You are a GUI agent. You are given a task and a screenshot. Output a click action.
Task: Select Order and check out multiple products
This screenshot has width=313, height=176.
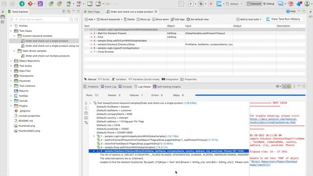pyautogui.click(x=47, y=56)
